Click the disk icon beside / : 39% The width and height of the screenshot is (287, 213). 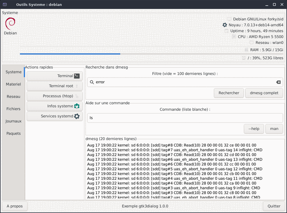(244, 58)
